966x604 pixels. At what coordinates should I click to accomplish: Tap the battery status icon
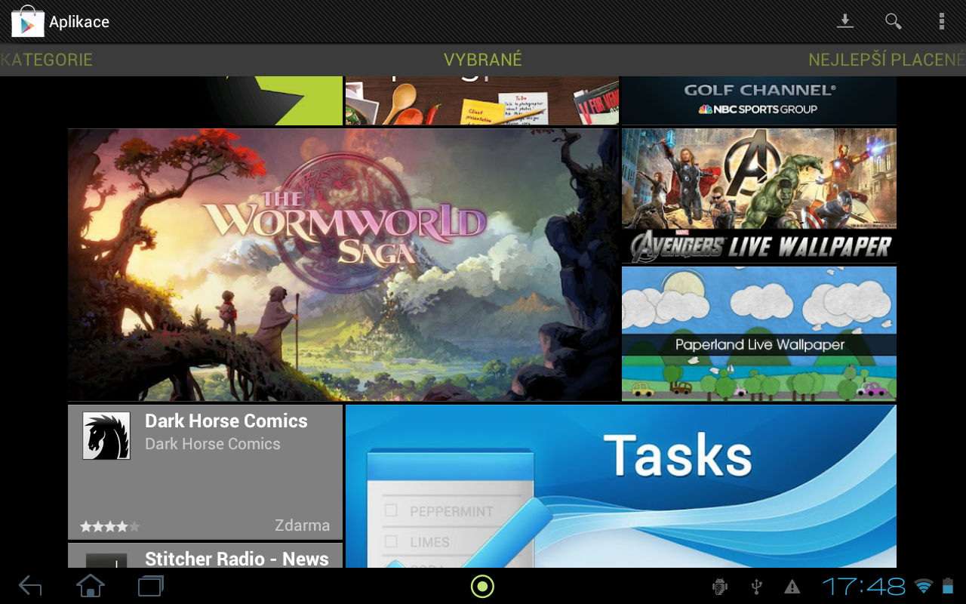(946, 586)
